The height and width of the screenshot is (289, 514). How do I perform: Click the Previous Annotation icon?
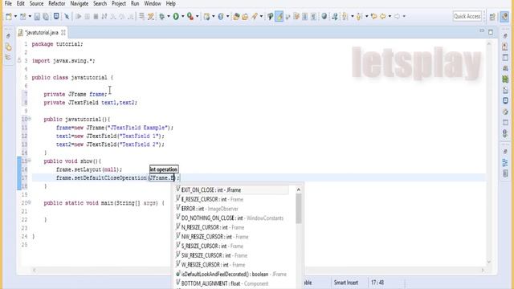click(x=359, y=16)
